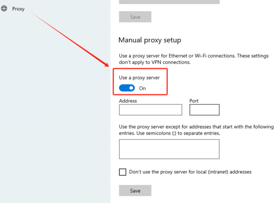The width and height of the screenshot is (278, 203).
Task: Click the white knob of the proxy switch
Action: [x=131, y=88]
